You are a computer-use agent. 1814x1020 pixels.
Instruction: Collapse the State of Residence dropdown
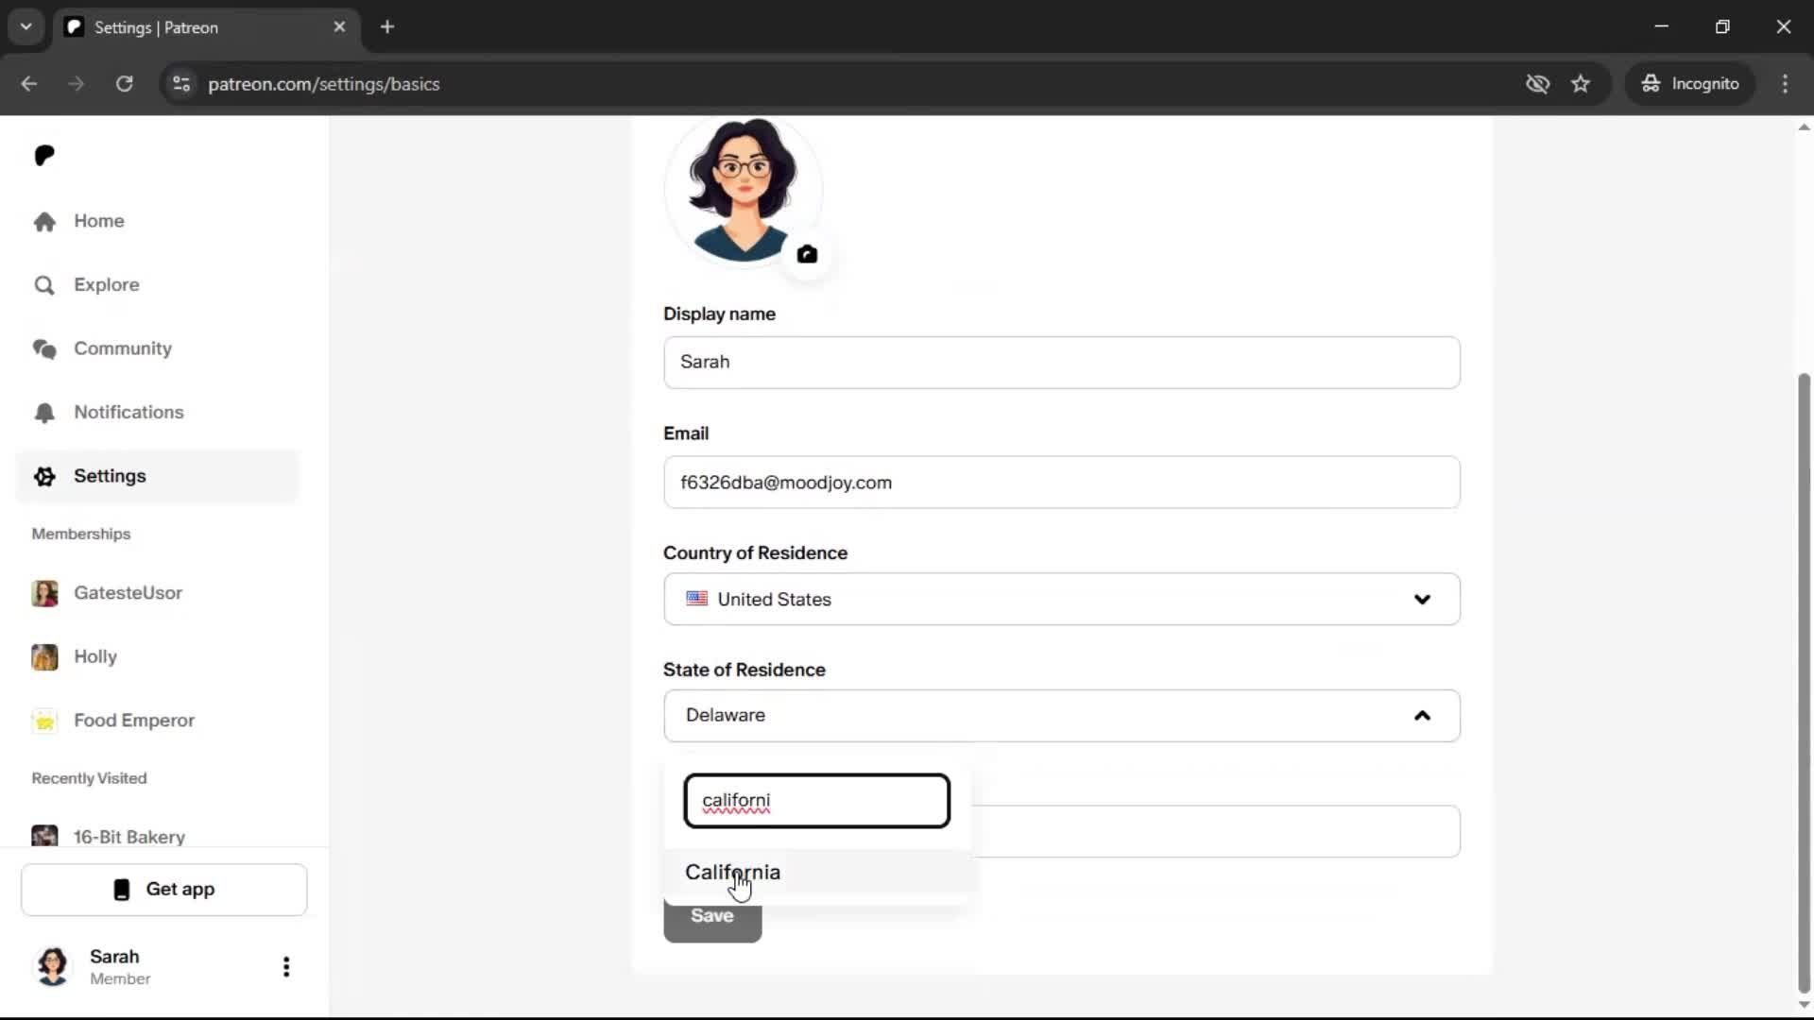coord(1062,716)
